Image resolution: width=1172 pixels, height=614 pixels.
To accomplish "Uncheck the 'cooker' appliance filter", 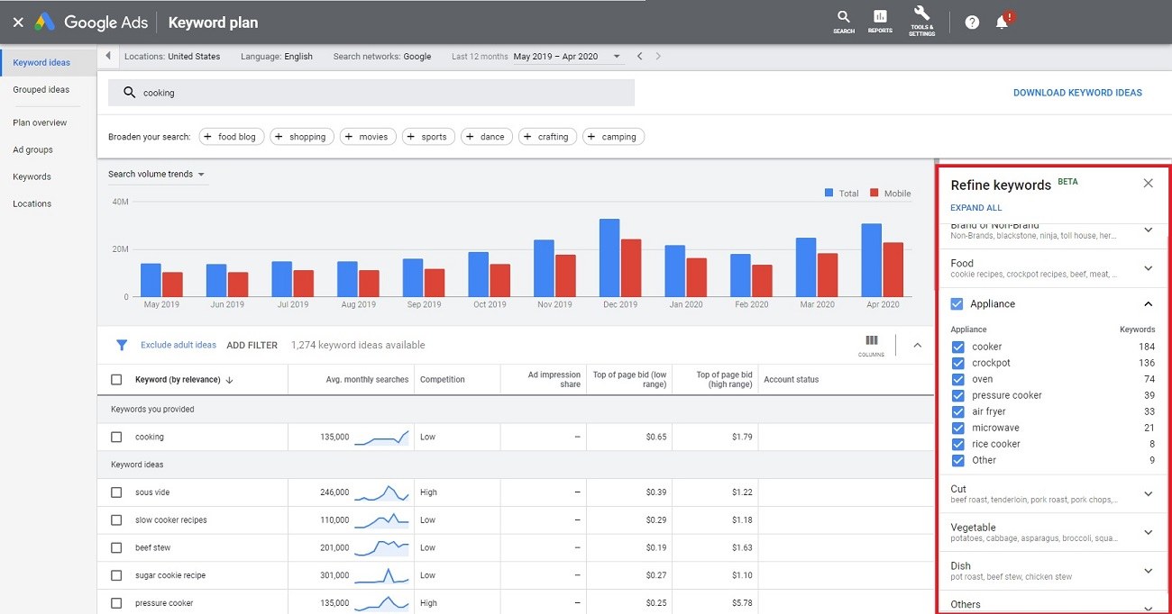I will click(x=957, y=347).
